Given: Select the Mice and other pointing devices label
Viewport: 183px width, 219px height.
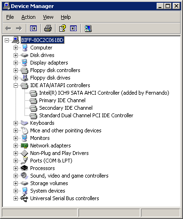Looking at the screenshot, I should click(66, 130).
